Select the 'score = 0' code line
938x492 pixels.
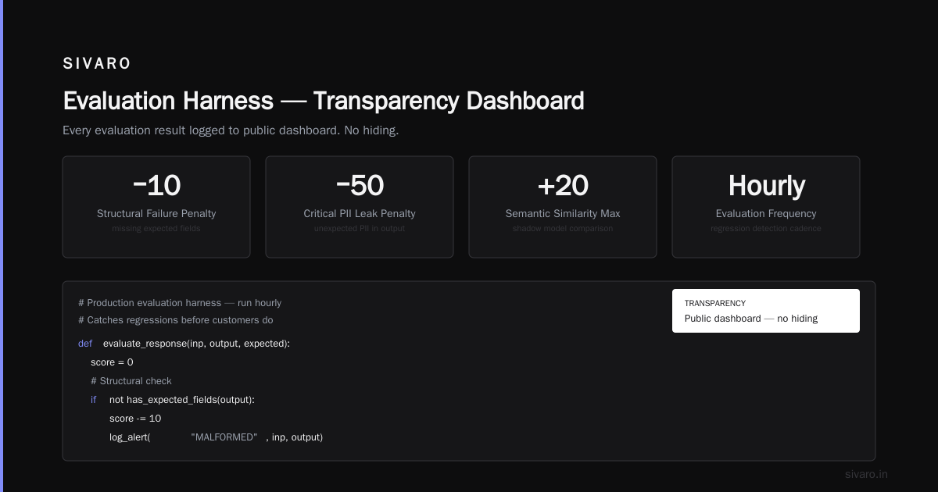(x=112, y=362)
